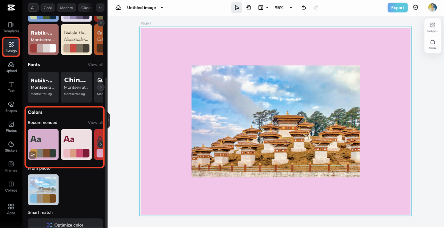Activate the hand pan tool

[249, 8]
